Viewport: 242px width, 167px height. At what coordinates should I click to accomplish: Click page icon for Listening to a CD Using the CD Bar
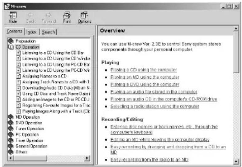[19, 53]
